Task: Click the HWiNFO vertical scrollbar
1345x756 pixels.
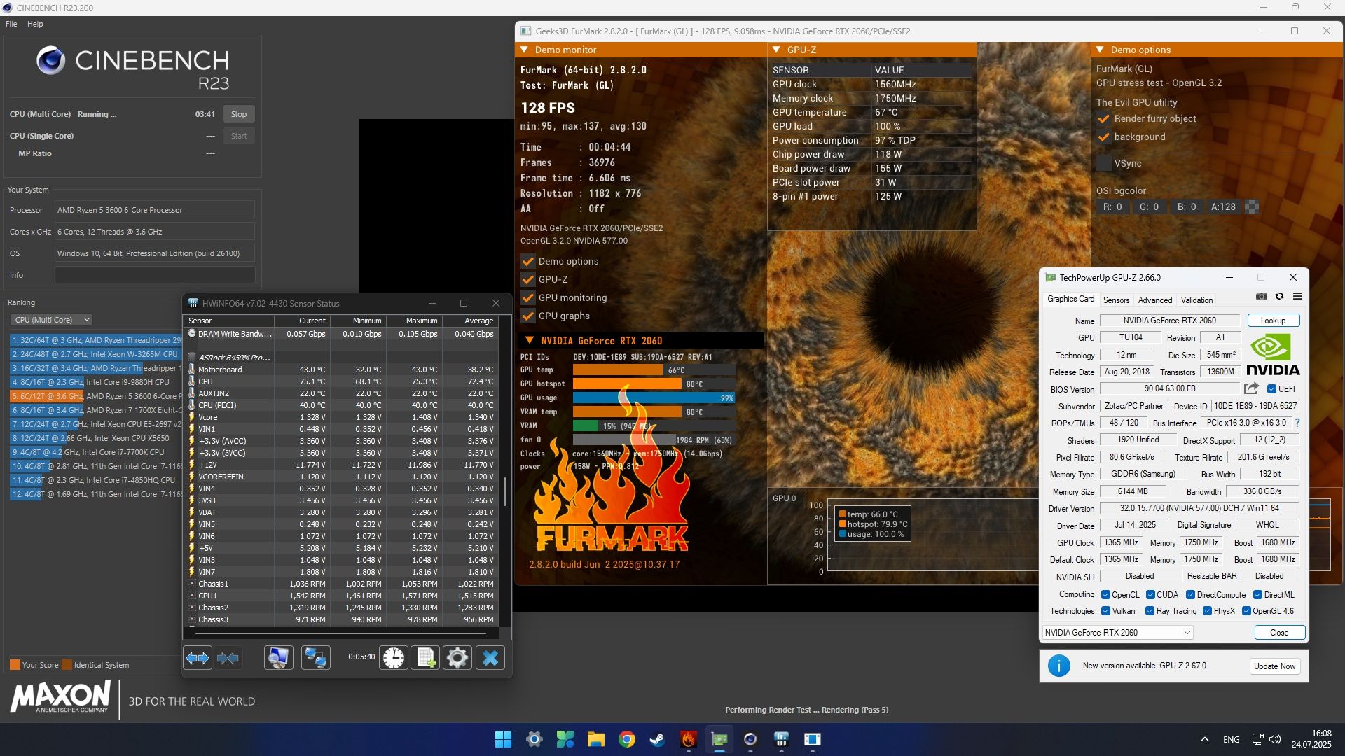Action: pyautogui.click(x=505, y=492)
